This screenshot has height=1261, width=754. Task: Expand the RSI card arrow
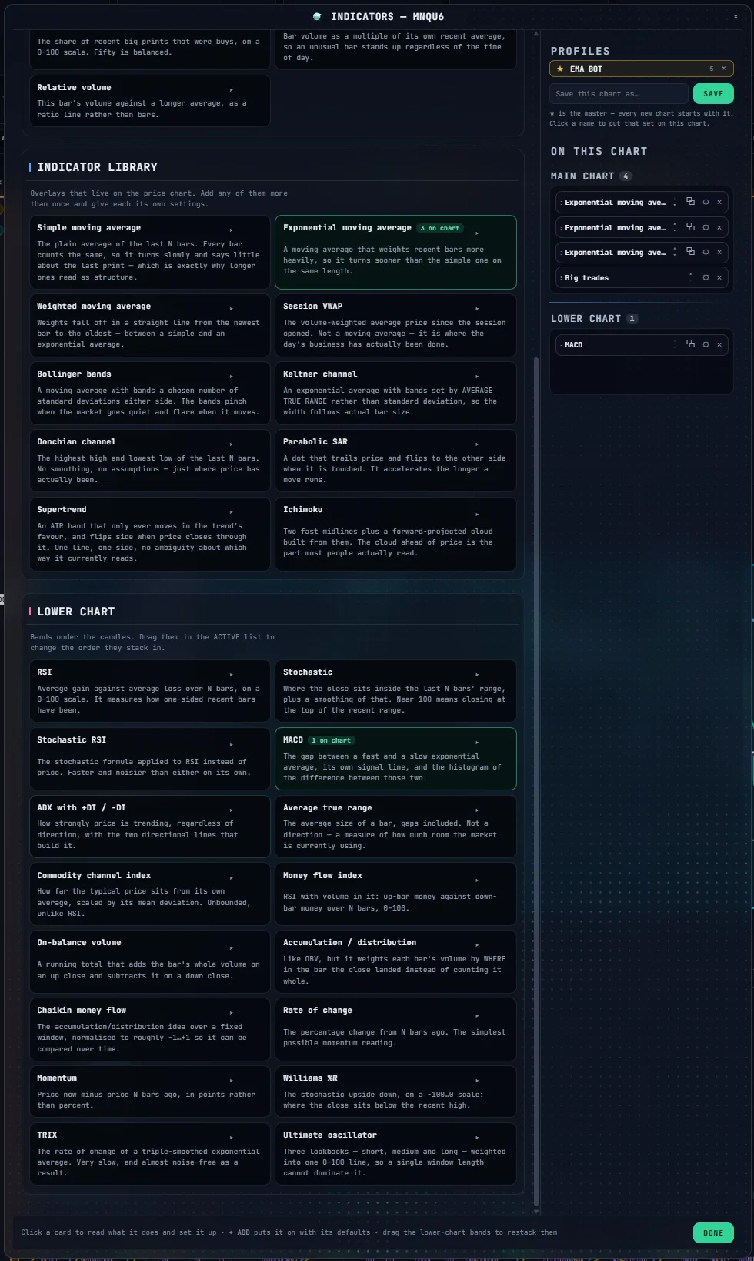tap(231, 674)
